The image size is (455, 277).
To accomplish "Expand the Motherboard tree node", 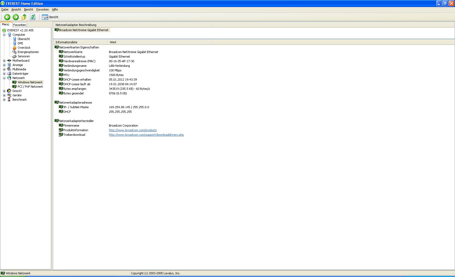I will (x=4, y=61).
